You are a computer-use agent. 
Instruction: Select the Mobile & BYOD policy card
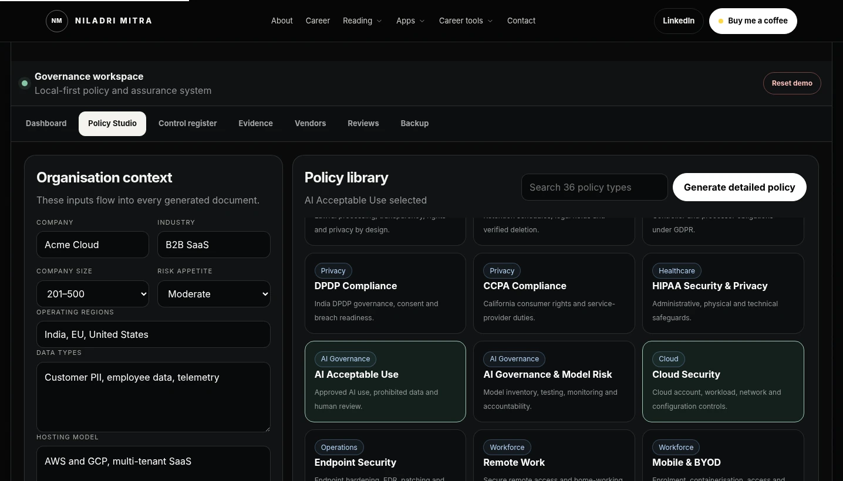723,455
